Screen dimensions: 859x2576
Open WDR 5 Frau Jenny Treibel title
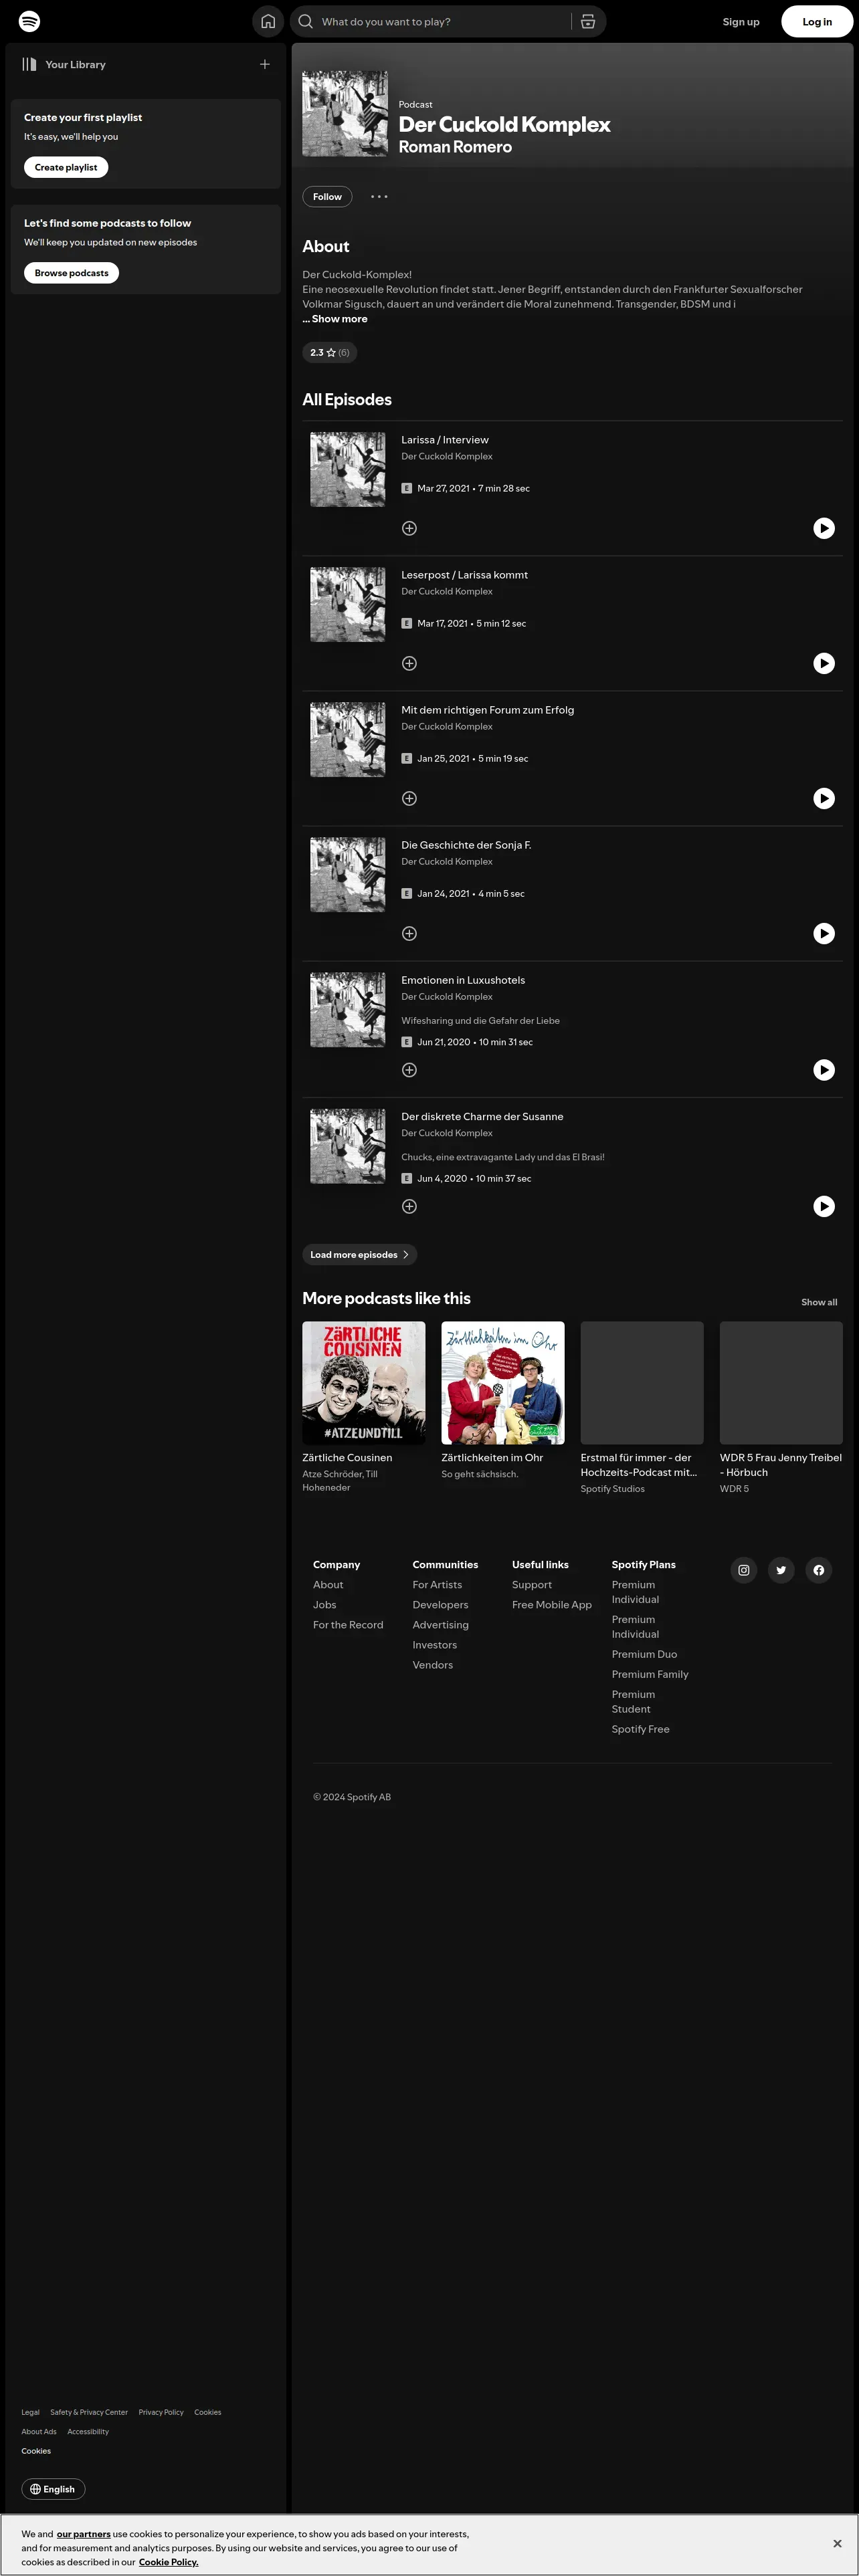click(781, 1465)
